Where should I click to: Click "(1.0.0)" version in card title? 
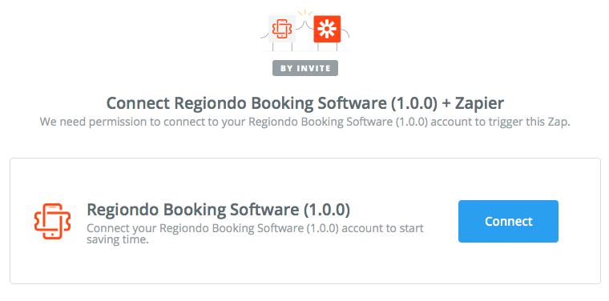click(327, 210)
